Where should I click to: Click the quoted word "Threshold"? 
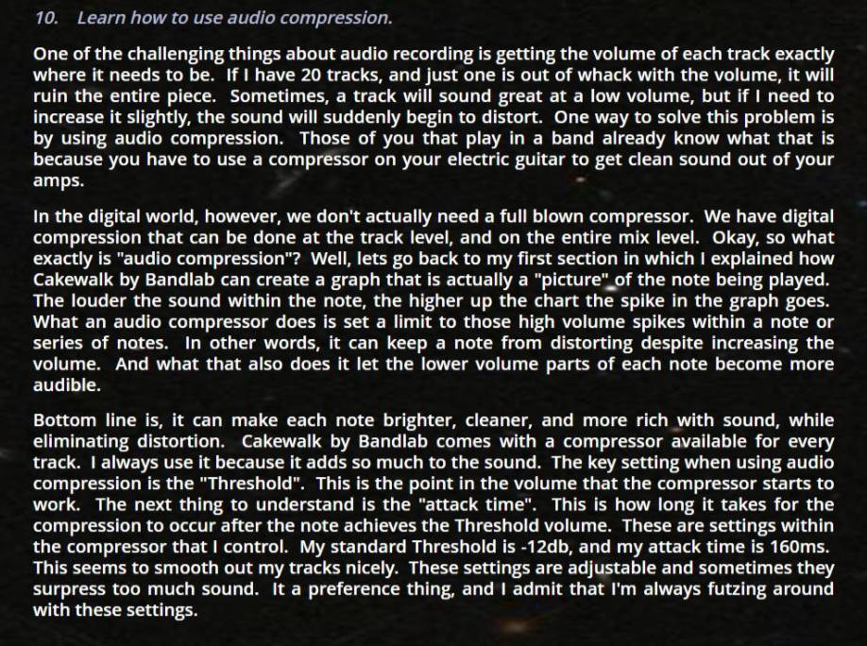(x=250, y=484)
